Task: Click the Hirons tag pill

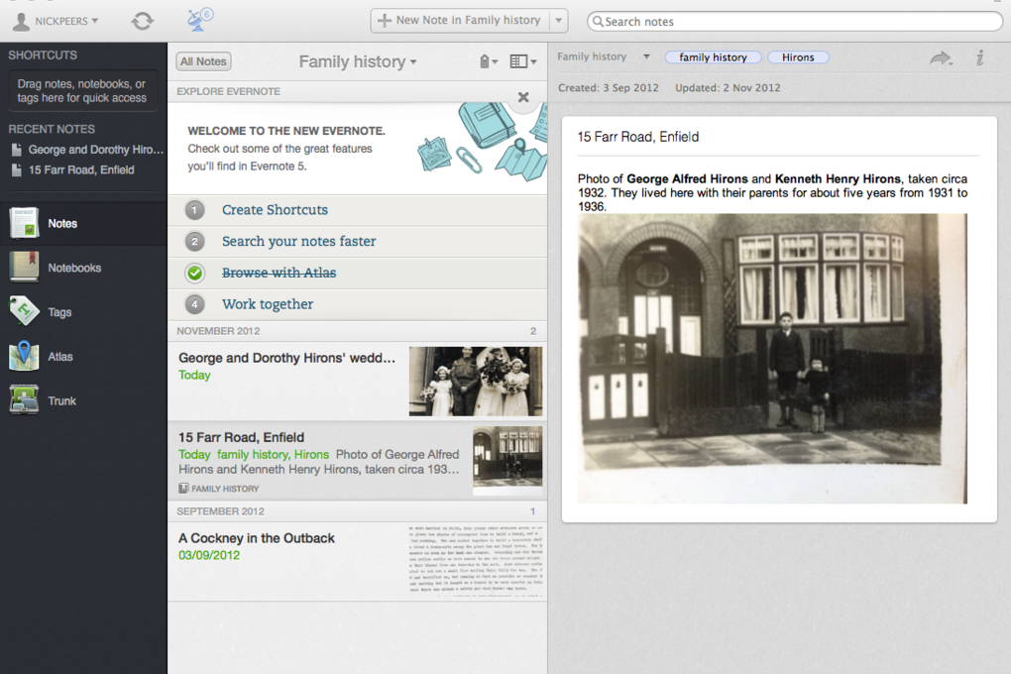Action: (x=798, y=57)
